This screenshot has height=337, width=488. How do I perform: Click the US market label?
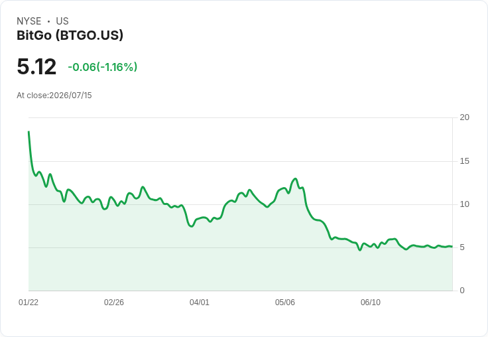tap(62, 21)
